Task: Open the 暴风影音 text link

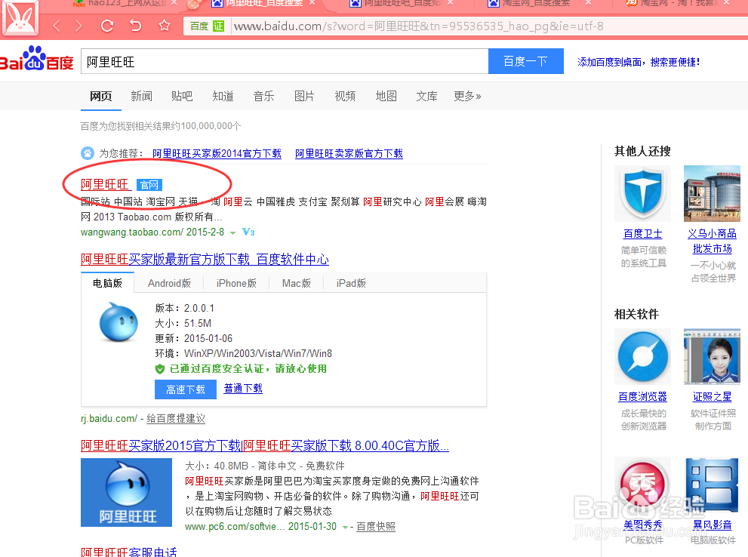Action: pyautogui.click(x=712, y=525)
